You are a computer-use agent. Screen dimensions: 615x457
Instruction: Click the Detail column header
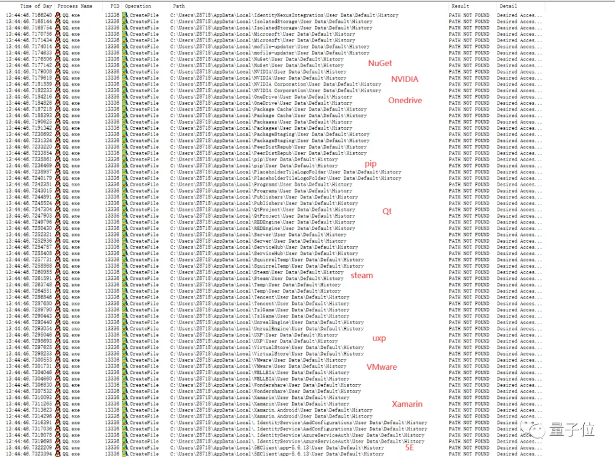509,6
